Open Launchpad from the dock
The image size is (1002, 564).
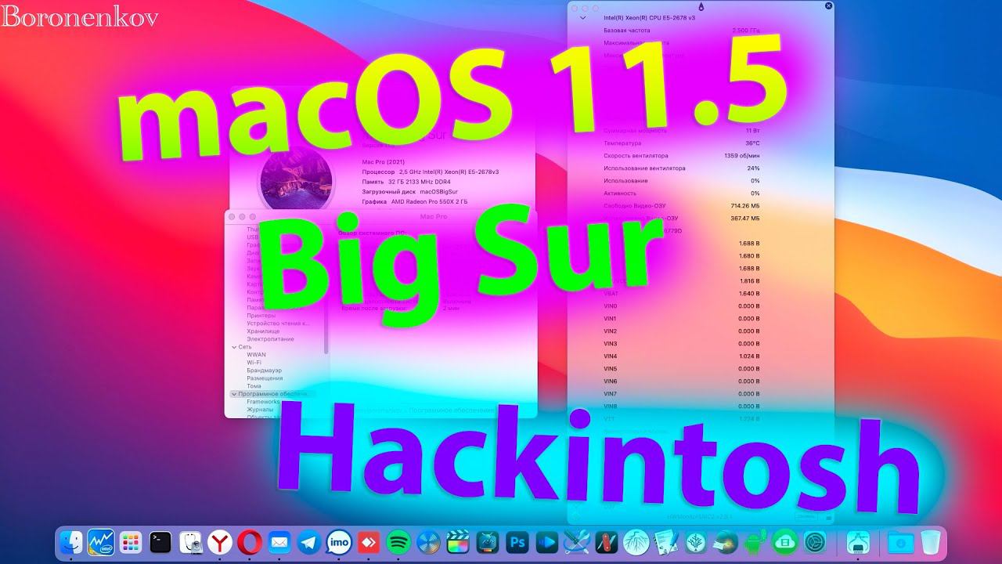pos(131,542)
